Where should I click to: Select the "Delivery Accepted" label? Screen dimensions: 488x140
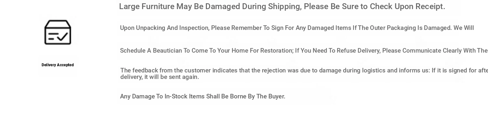(58, 65)
